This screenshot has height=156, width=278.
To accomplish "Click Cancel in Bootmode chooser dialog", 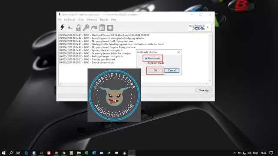I will [x=172, y=70].
